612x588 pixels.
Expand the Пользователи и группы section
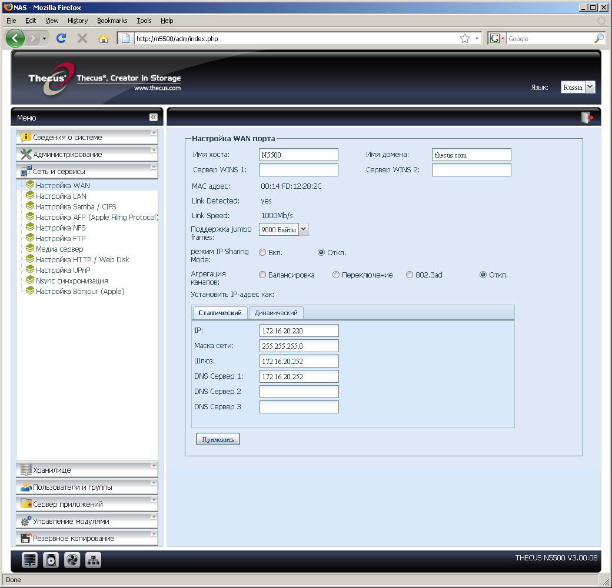point(87,487)
